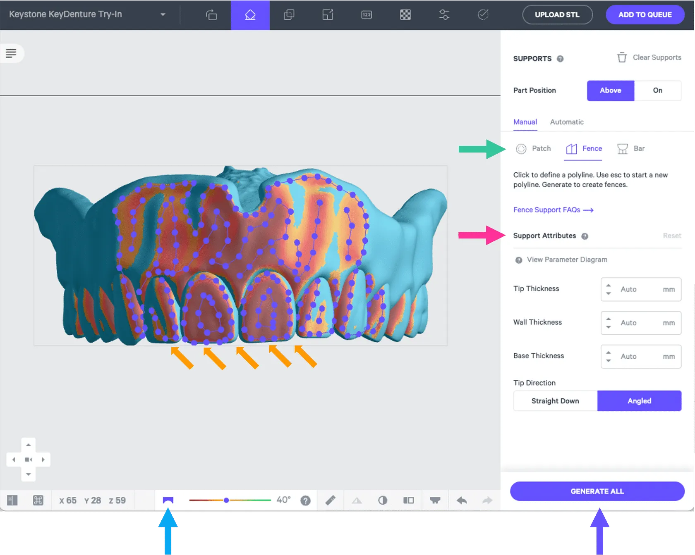Set Part Position to On
Viewport: 695px width, 555px height.
pyautogui.click(x=658, y=91)
